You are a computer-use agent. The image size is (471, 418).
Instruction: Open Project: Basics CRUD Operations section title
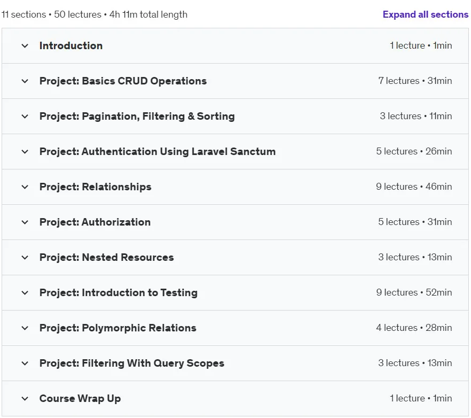[123, 81]
